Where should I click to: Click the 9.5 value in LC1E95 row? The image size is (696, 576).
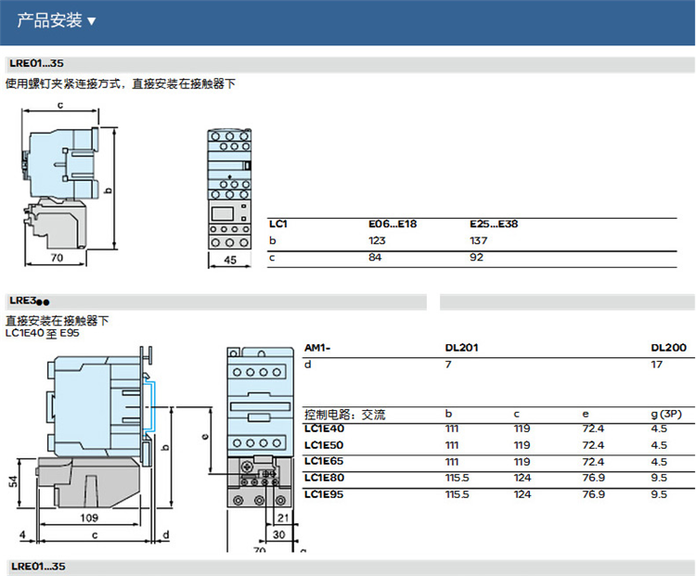[659, 494]
